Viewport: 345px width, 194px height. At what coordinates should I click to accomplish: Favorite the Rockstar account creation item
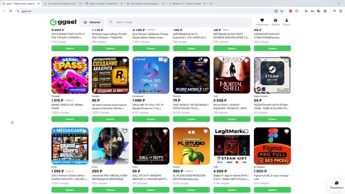(x=125, y=60)
